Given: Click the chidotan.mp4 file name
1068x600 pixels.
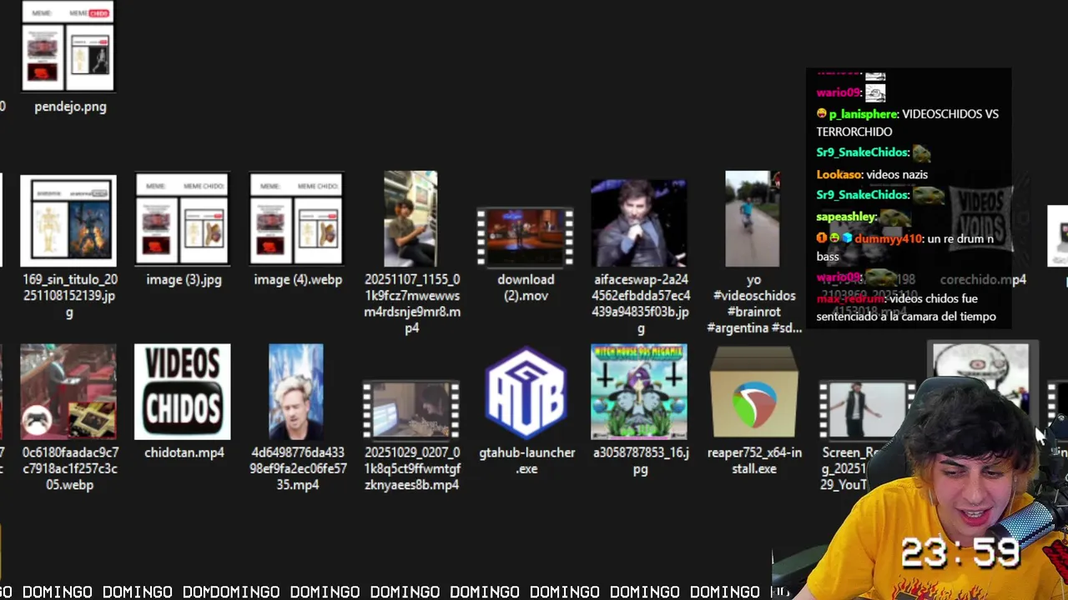Looking at the screenshot, I should [x=184, y=452].
